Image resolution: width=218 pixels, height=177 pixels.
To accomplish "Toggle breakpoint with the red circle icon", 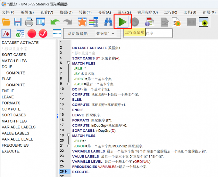I will (x=32, y=34).
